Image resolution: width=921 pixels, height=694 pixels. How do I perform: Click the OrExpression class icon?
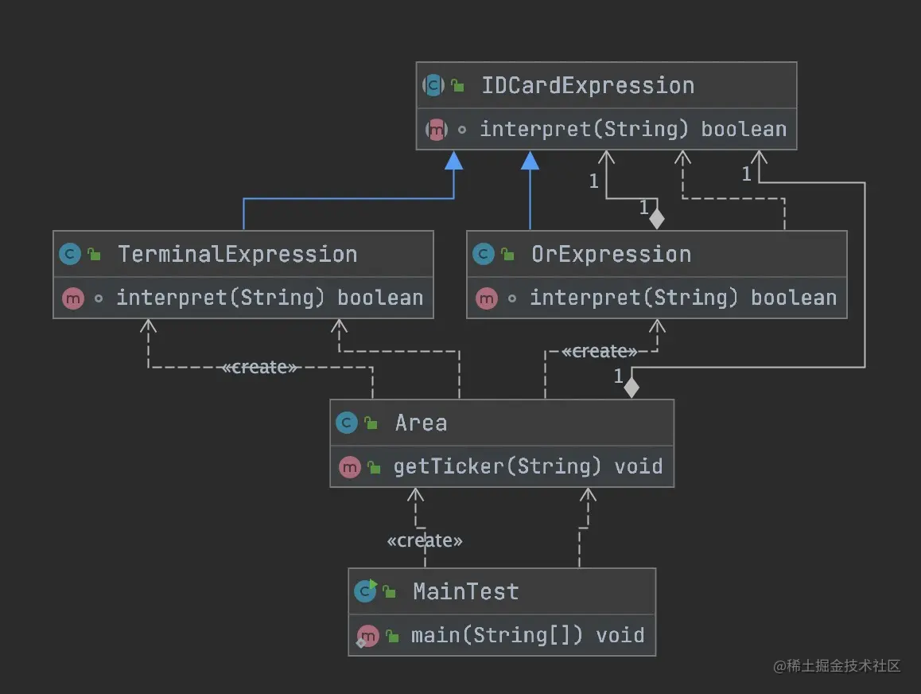point(484,255)
